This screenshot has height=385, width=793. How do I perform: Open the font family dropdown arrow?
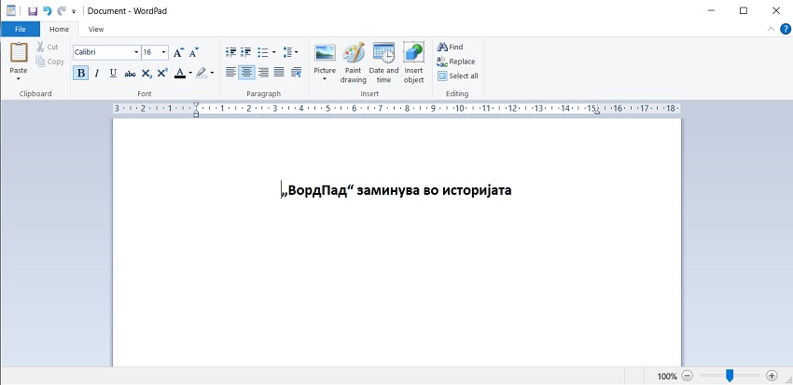click(136, 52)
